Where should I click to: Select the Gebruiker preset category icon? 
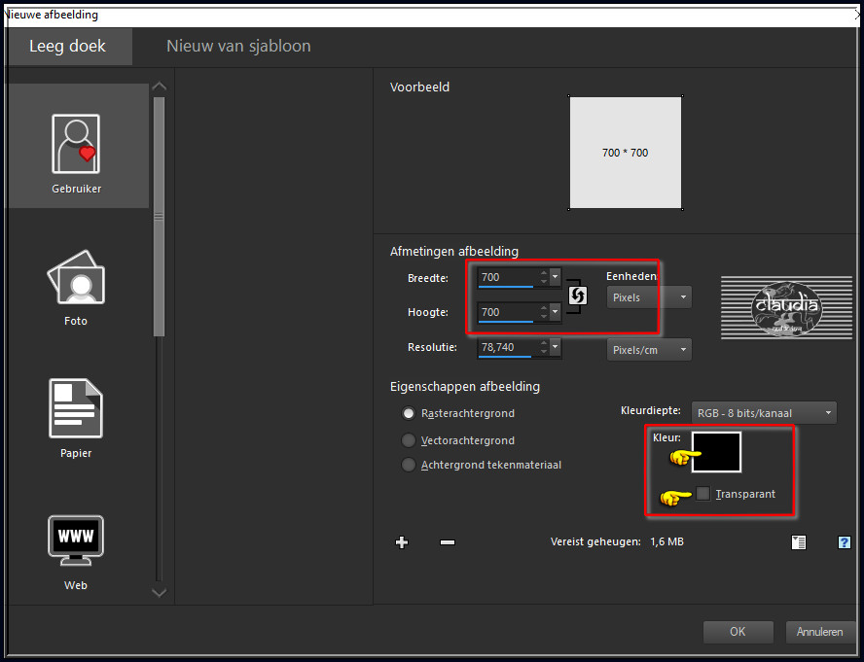pos(76,144)
